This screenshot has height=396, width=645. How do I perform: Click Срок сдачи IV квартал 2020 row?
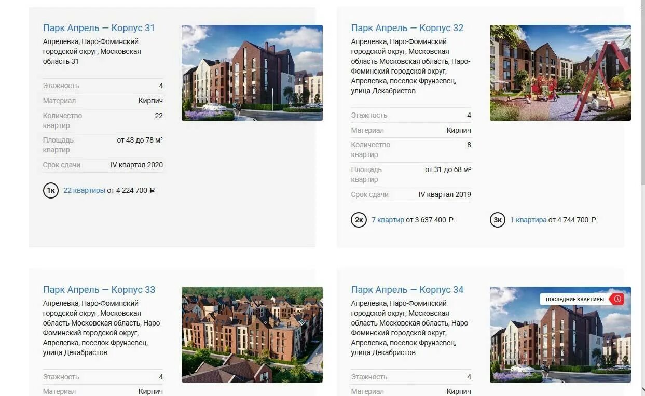click(x=103, y=165)
